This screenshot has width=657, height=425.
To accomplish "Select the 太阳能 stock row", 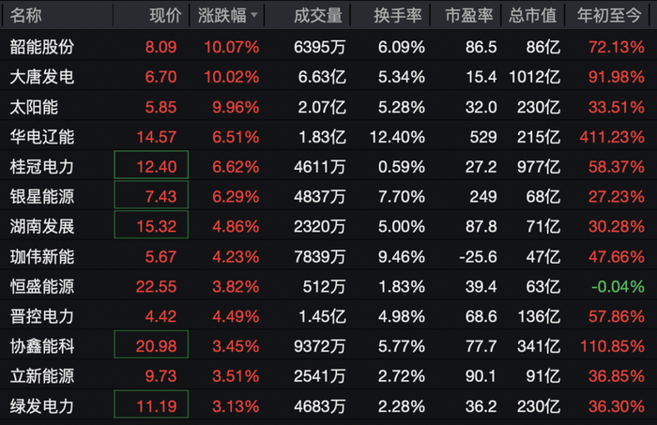I will point(328,107).
